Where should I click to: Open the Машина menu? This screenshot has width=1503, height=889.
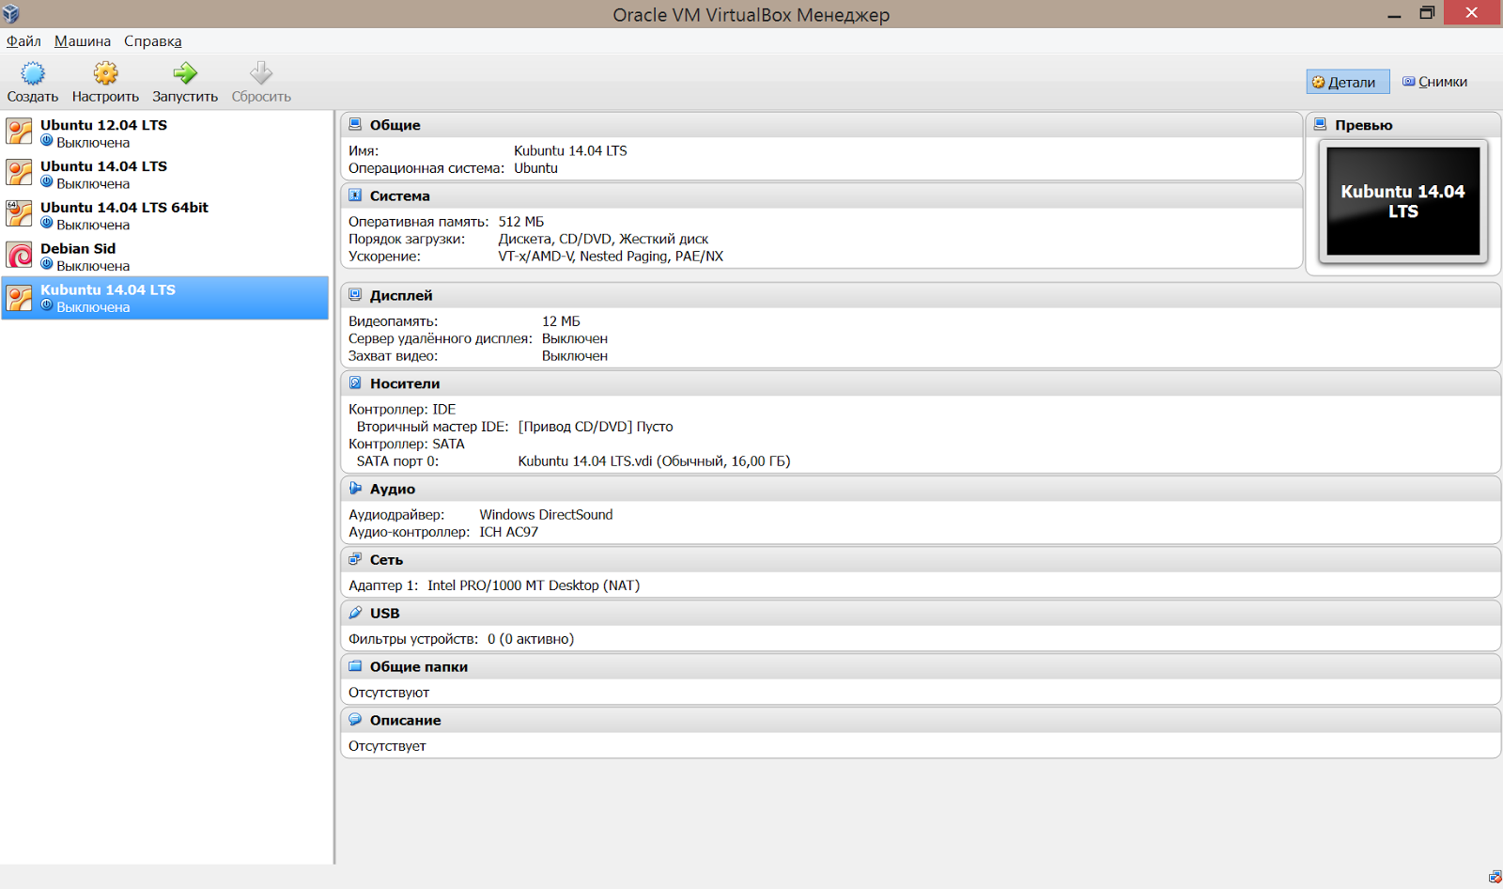83,41
